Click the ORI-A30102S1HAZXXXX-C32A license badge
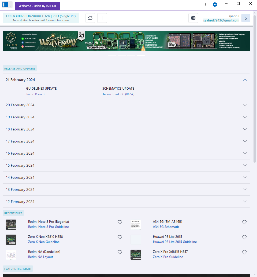 coord(41,18)
